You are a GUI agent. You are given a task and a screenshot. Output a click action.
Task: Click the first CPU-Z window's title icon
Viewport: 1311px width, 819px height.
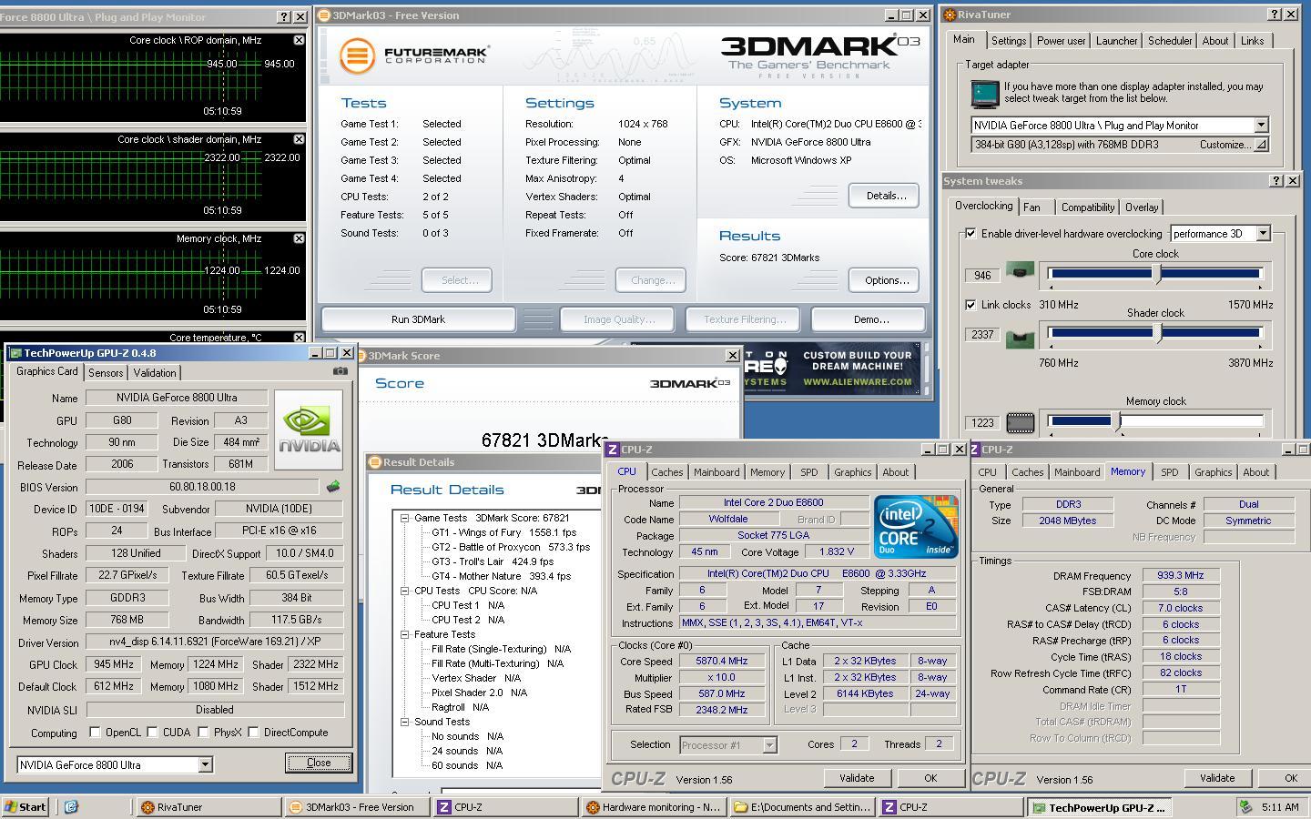(x=613, y=450)
